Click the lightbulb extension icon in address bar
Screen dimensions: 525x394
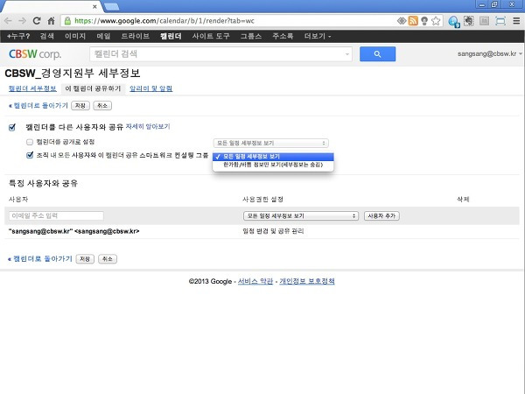tap(424, 21)
